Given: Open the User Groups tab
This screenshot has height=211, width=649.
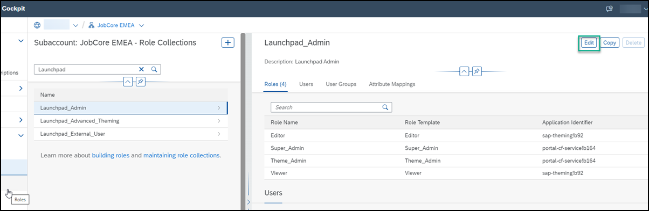Looking at the screenshot, I should click(x=341, y=84).
